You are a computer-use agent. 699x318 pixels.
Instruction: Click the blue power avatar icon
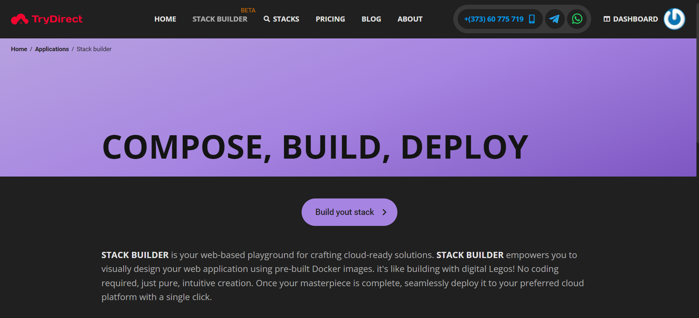click(674, 19)
